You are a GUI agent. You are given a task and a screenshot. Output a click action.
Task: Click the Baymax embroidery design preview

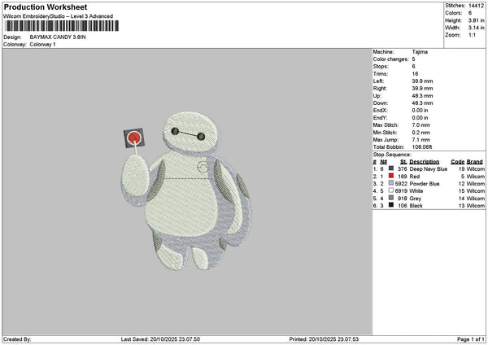186,190
